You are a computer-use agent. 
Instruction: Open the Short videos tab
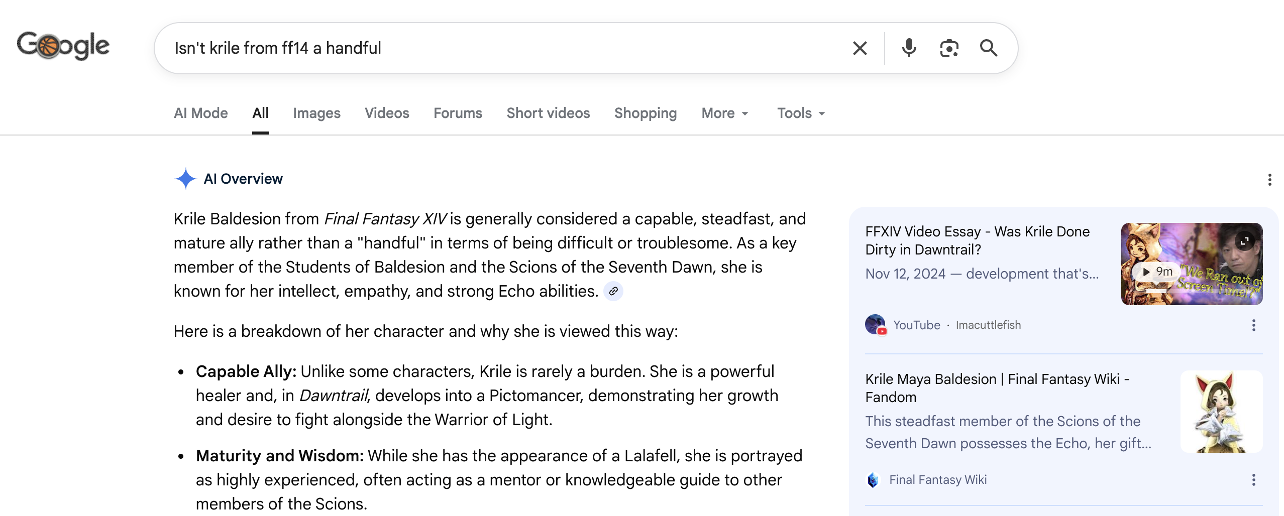(548, 113)
